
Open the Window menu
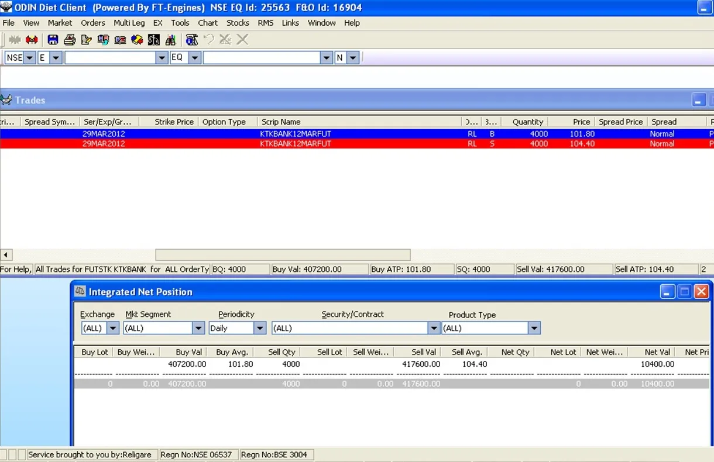click(322, 23)
